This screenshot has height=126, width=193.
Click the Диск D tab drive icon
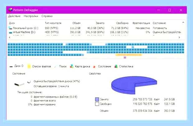(x=11, y=67)
